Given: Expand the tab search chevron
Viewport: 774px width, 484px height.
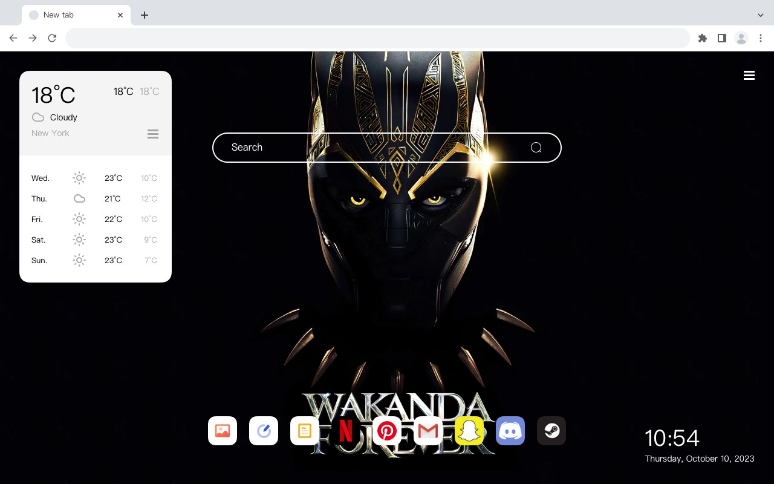Looking at the screenshot, I should pos(761,15).
